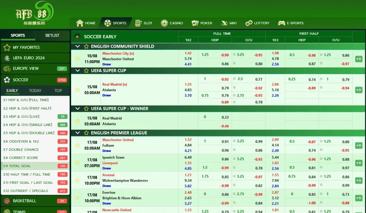The width and height of the screenshot is (366, 213).
Task: Favorite the Real Madrid vs Atalanta 1X2 match
Action: point(78,90)
